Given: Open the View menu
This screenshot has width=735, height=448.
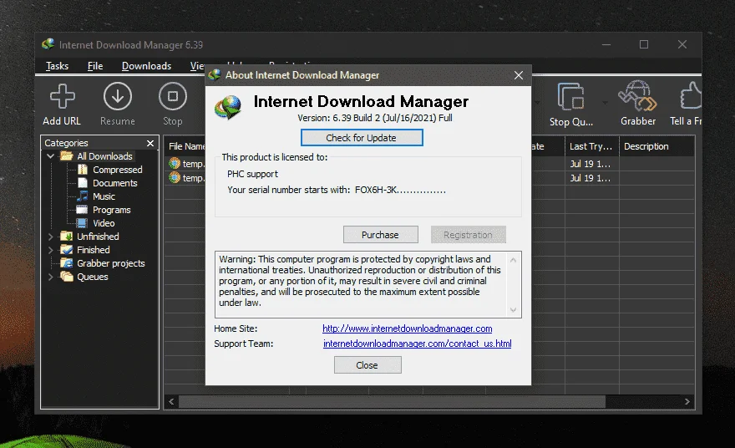Looking at the screenshot, I should 197,66.
